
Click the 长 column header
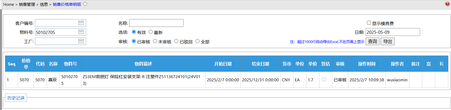click(442, 64)
